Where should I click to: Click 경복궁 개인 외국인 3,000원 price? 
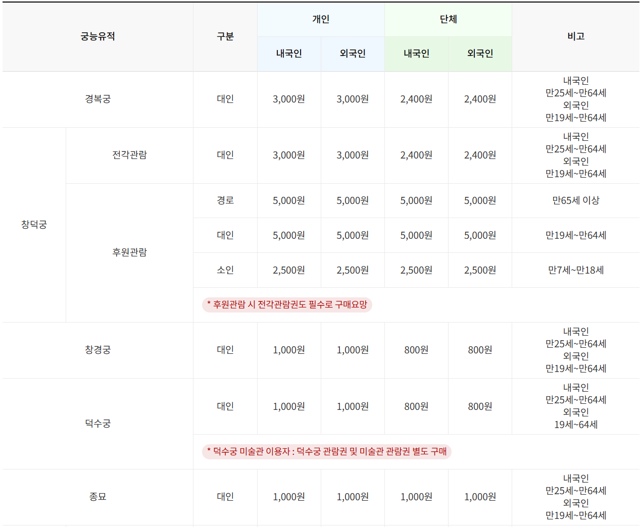click(x=353, y=99)
